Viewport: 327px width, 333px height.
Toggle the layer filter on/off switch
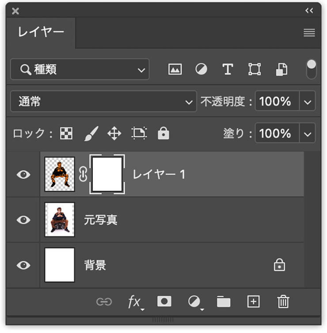[312, 69]
